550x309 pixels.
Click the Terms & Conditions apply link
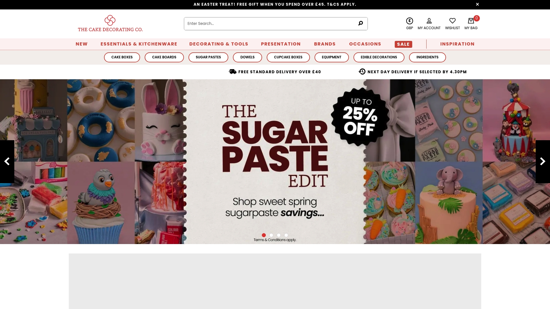point(275,240)
